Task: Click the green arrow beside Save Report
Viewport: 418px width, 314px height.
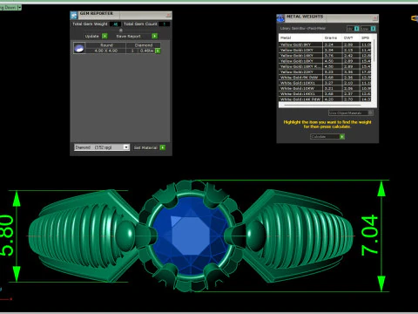Action: (x=155, y=36)
